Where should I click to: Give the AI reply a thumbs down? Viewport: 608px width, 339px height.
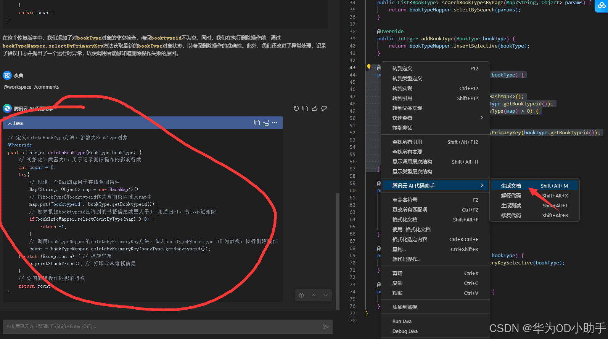click(324, 108)
